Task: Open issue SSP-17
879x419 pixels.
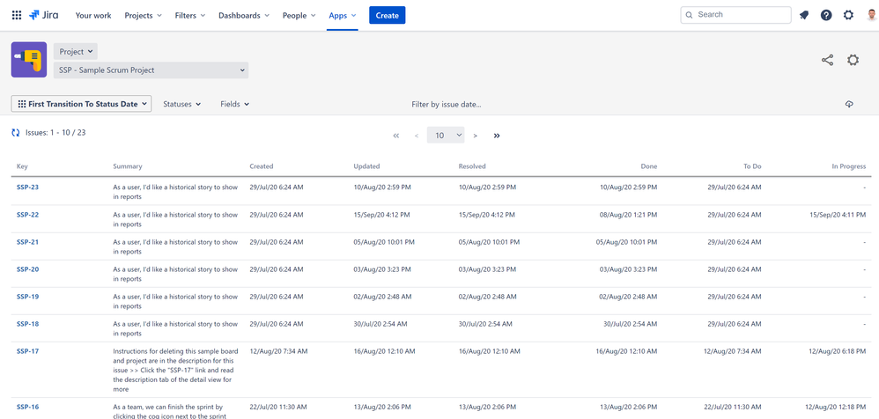Action: (27, 351)
